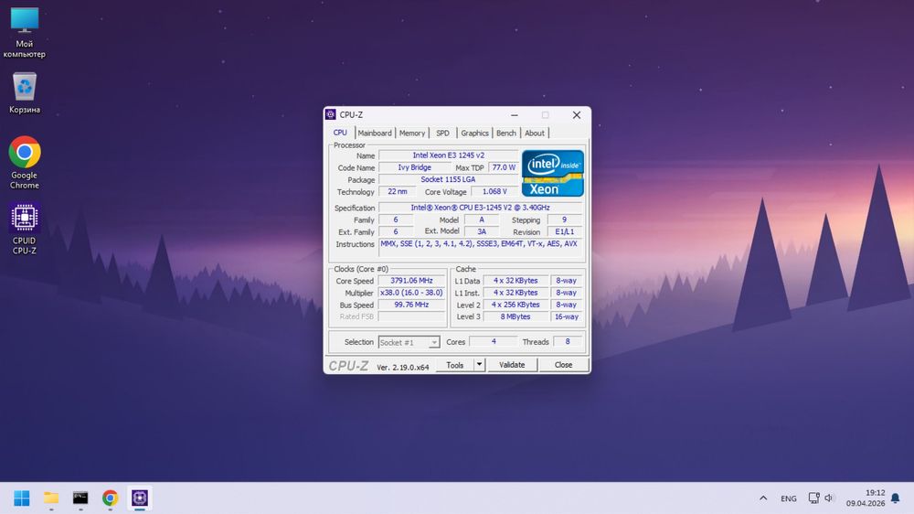Viewport: 914px width, 514px height.
Task: Click the Ver. 2.19.0.x64 version text
Action: click(x=403, y=367)
